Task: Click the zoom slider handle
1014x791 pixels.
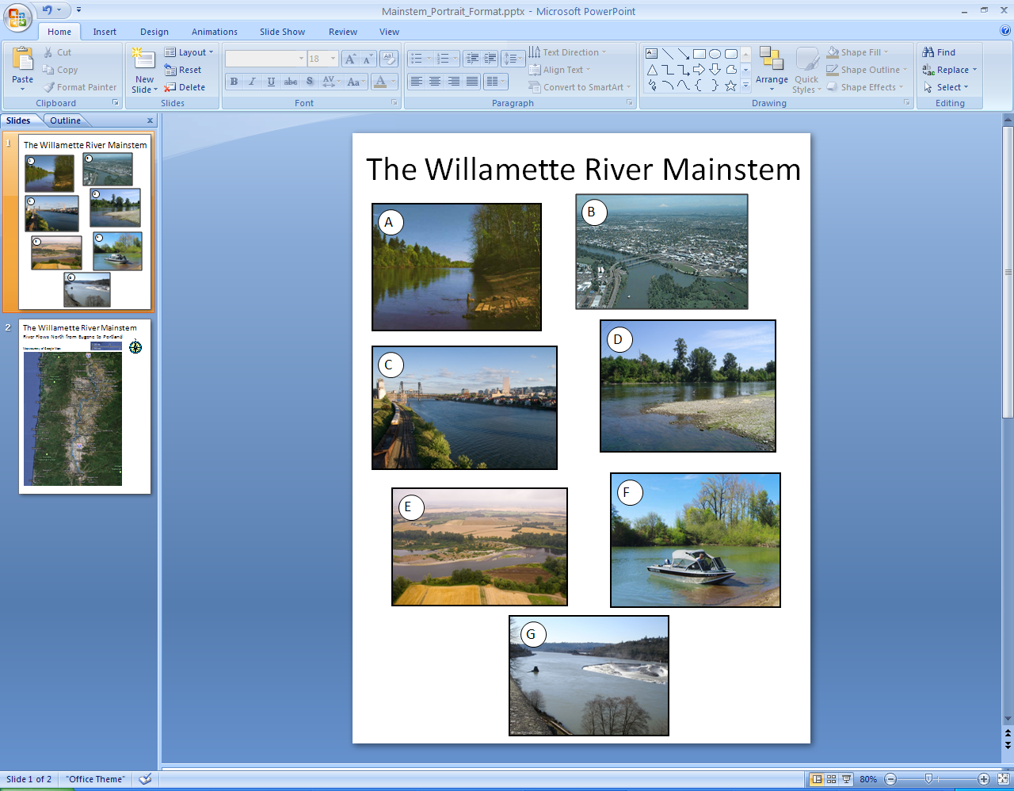Action: click(x=928, y=779)
